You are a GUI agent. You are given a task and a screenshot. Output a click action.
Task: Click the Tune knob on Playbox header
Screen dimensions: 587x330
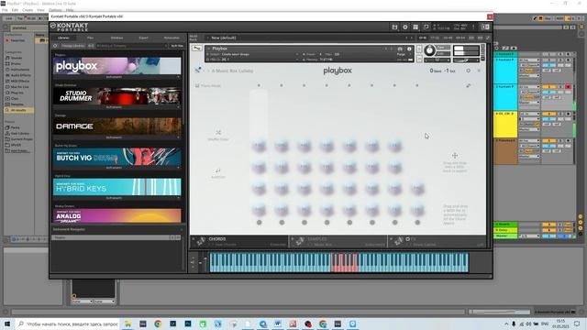[429, 50]
